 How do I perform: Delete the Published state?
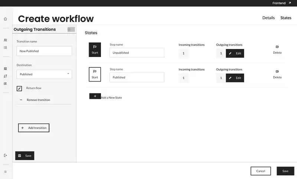click(277, 74)
